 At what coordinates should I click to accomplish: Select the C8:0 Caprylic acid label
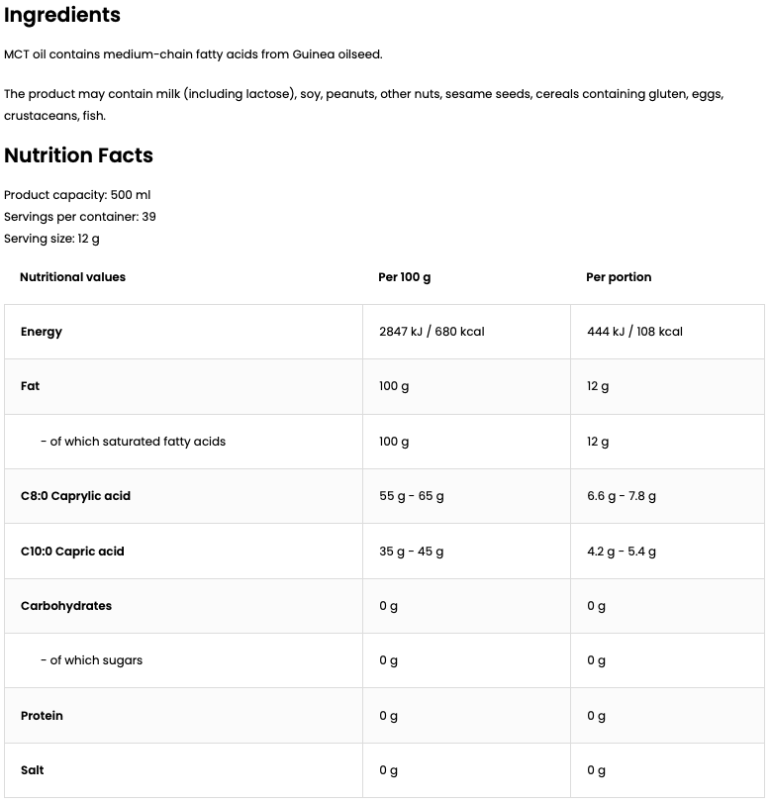[75, 496]
